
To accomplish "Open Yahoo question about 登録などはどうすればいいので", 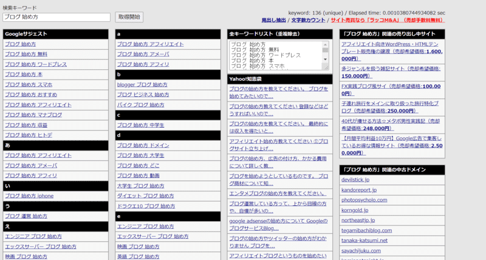I will [279, 110].
